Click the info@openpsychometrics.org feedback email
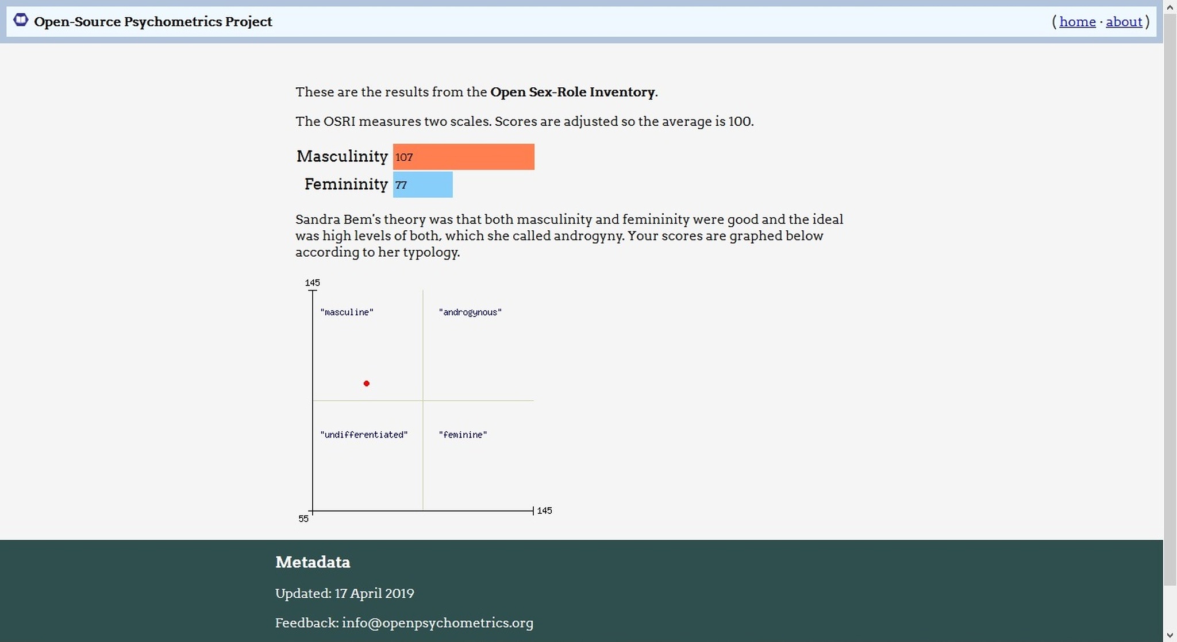 (x=437, y=623)
